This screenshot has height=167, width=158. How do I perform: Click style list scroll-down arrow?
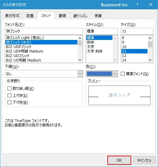click(x=115, y=60)
